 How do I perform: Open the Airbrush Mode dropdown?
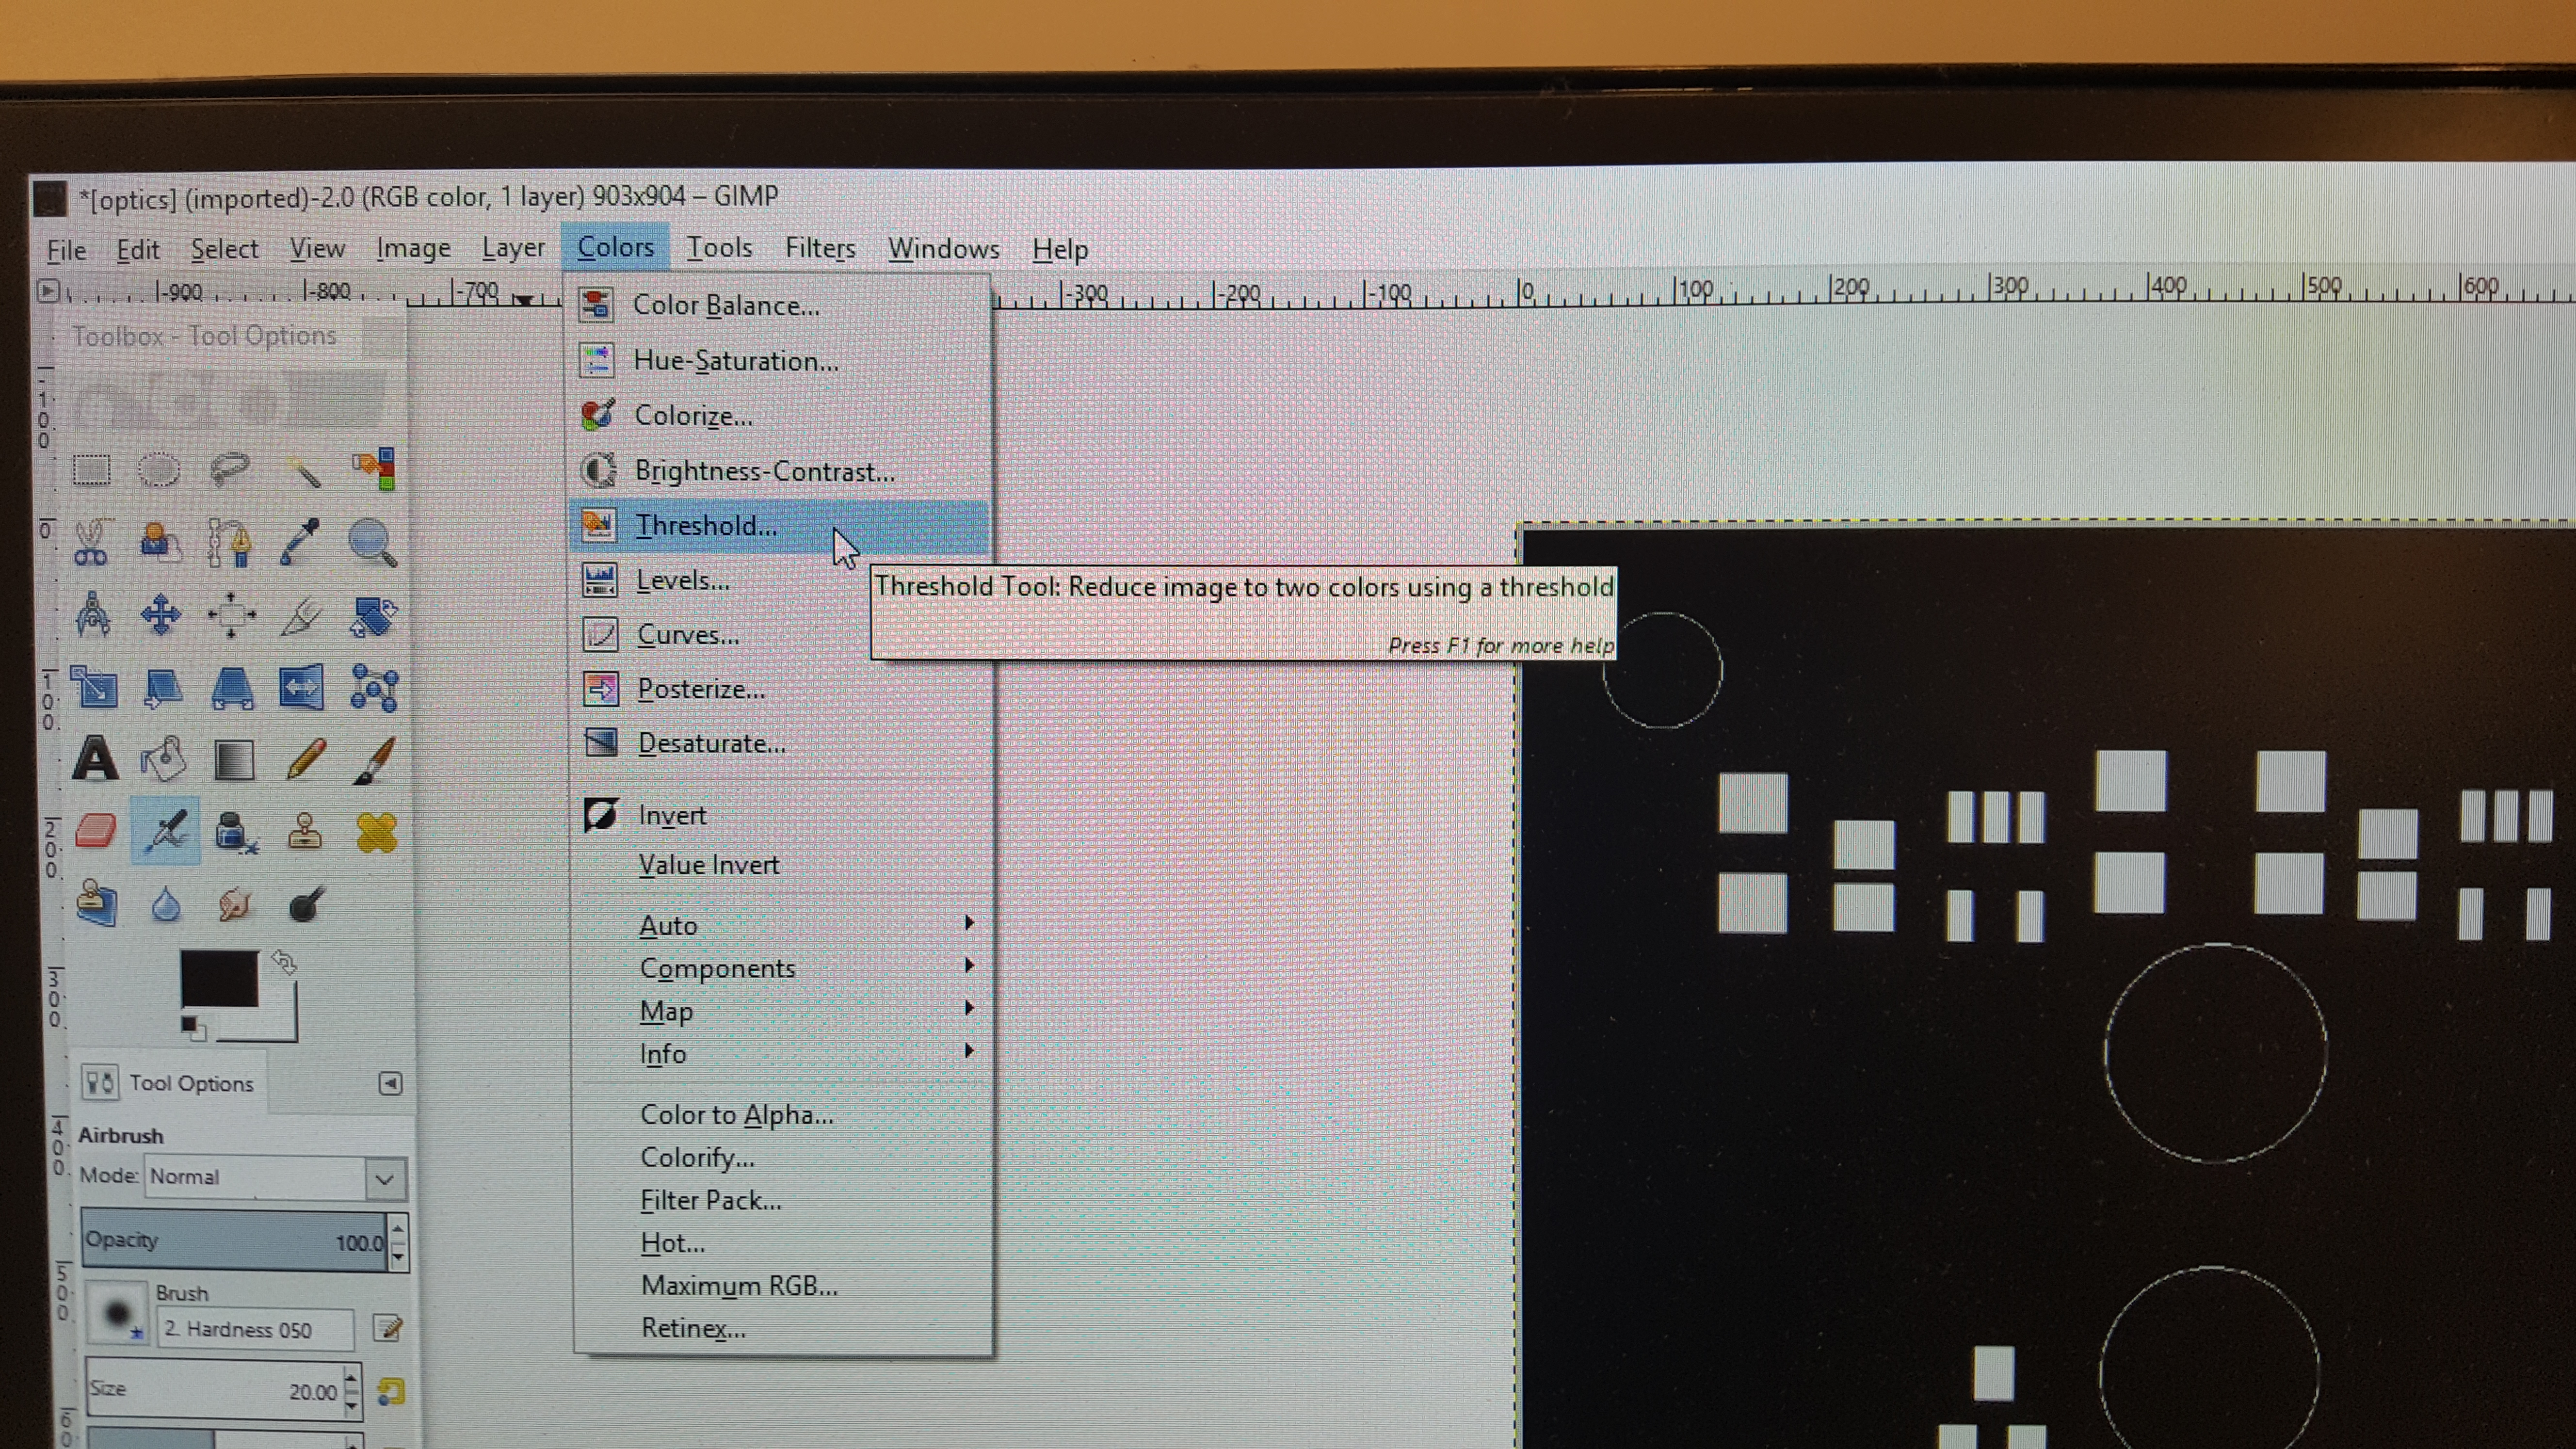tap(275, 1177)
